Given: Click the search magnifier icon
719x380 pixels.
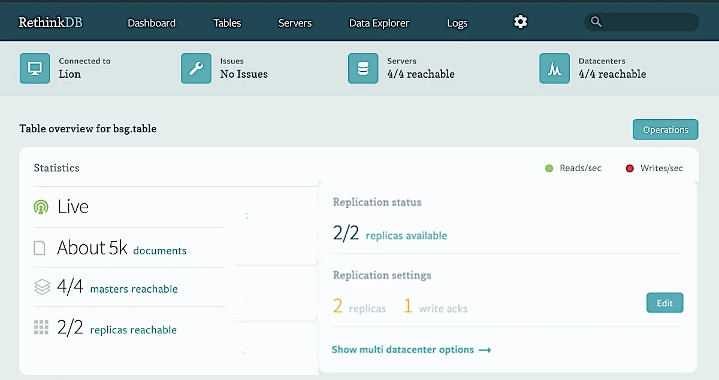Looking at the screenshot, I should pyautogui.click(x=596, y=22).
